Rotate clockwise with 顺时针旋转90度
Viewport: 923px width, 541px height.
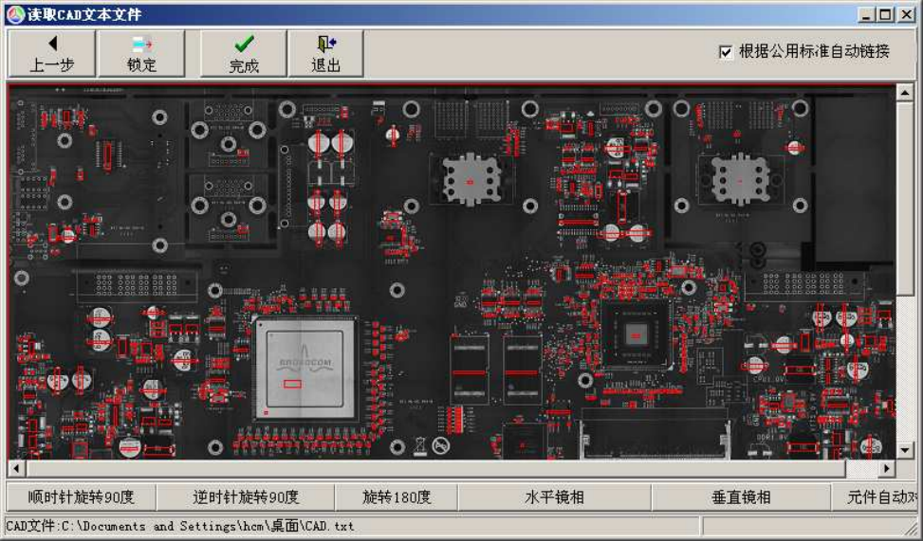click(82, 497)
